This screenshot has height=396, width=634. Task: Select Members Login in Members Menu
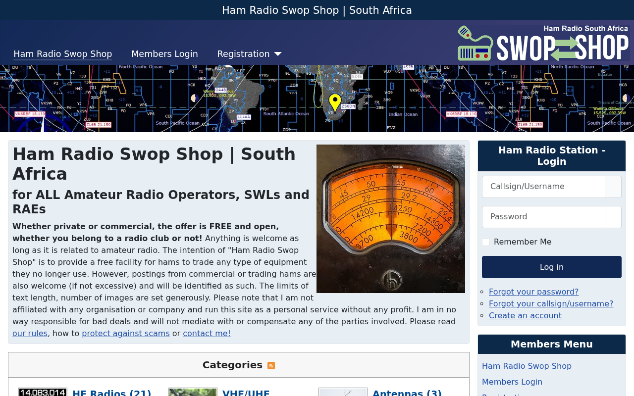click(x=512, y=382)
